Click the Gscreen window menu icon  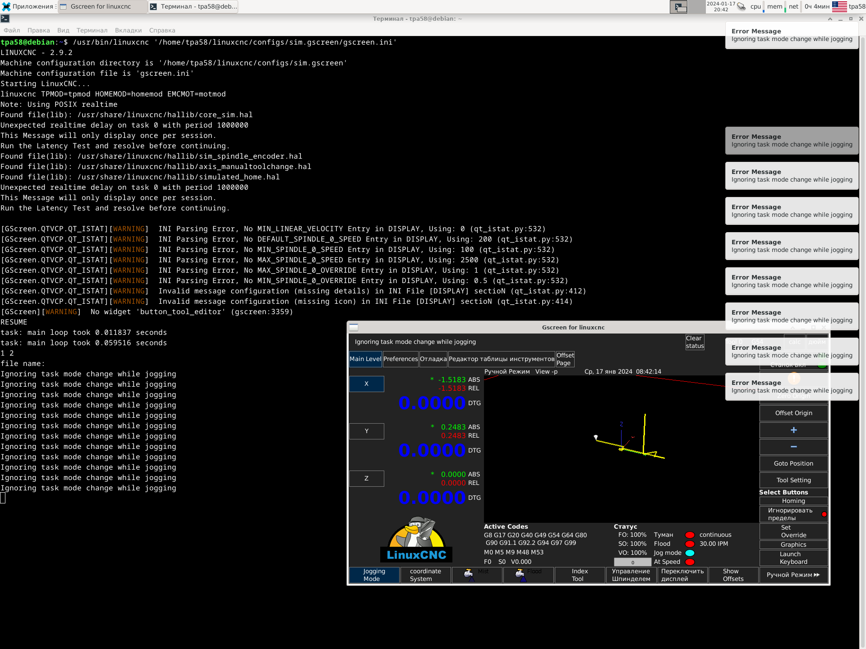[354, 327]
